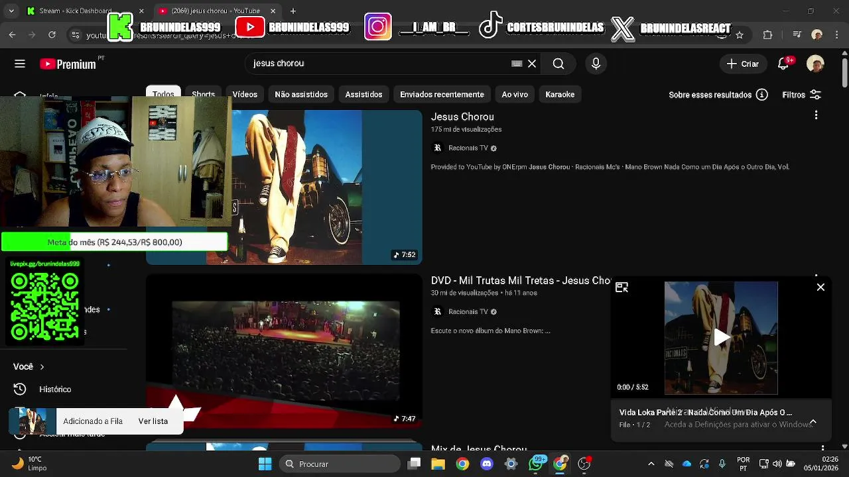Open the Chrome extensions puzzle icon
Image resolution: width=849 pixels, height=477 pixels.
(768, 34)
